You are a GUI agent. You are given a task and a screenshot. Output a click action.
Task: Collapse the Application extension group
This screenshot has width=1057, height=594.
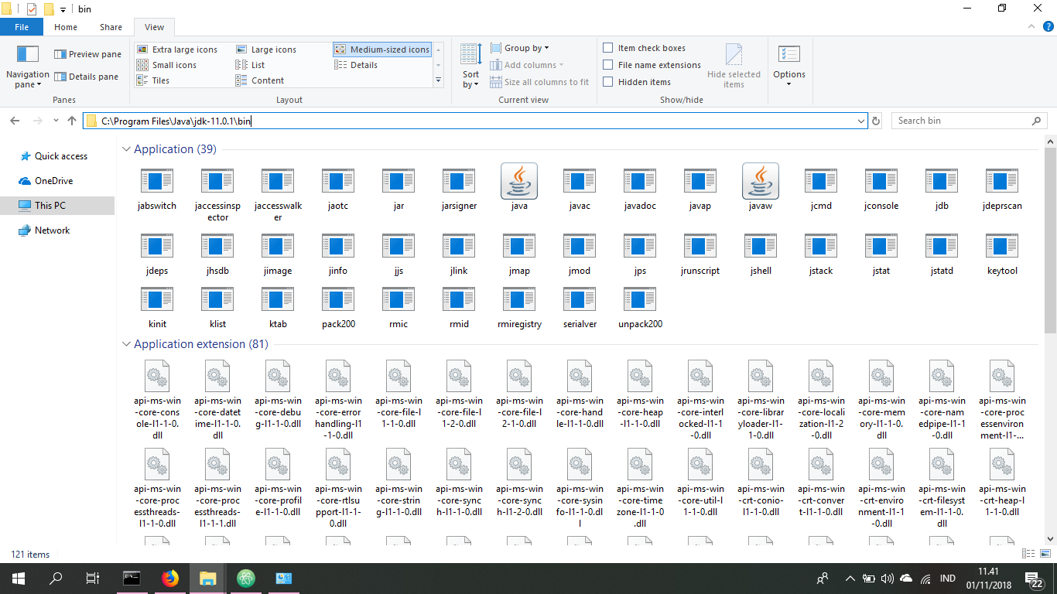click(126, 343)
